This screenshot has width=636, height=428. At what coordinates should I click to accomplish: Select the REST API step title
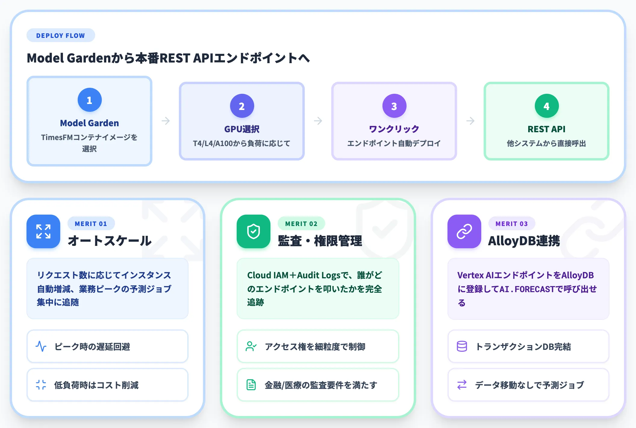[547, 129]
